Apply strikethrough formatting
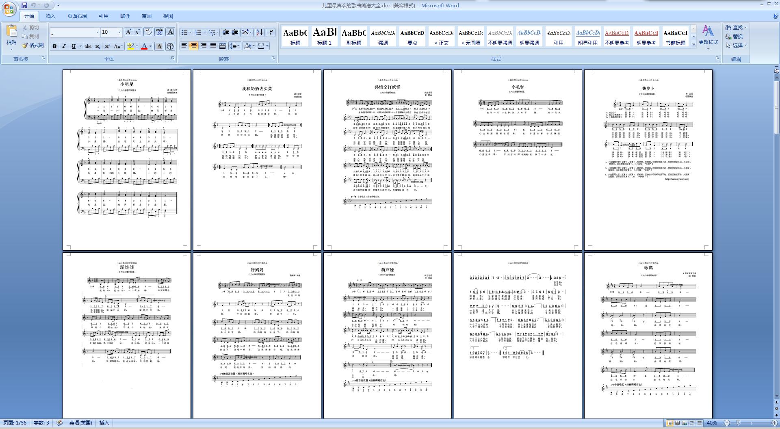The height and width of the screenshot is (429, 780). click(88, 46)
